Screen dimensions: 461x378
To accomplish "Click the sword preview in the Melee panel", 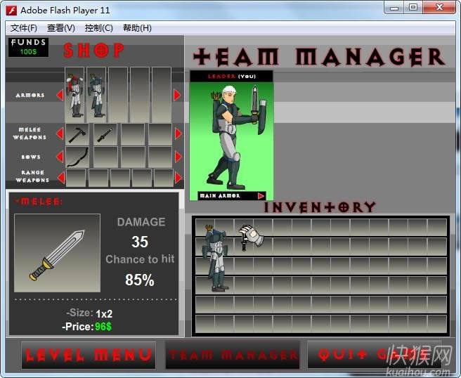I will (57, 253).
